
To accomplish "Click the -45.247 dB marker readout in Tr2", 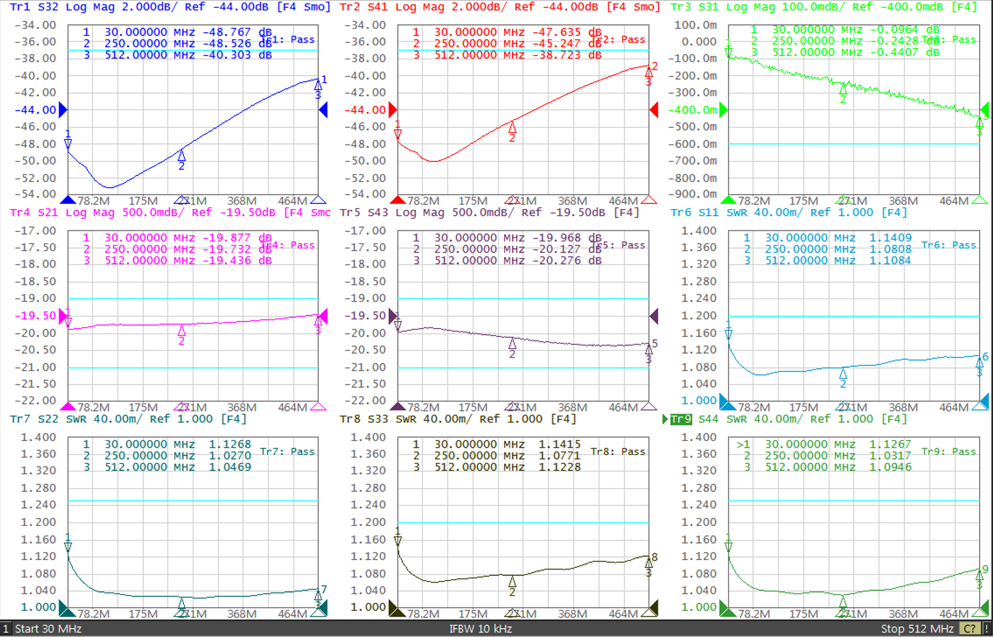I will click(x=566, y=43).
